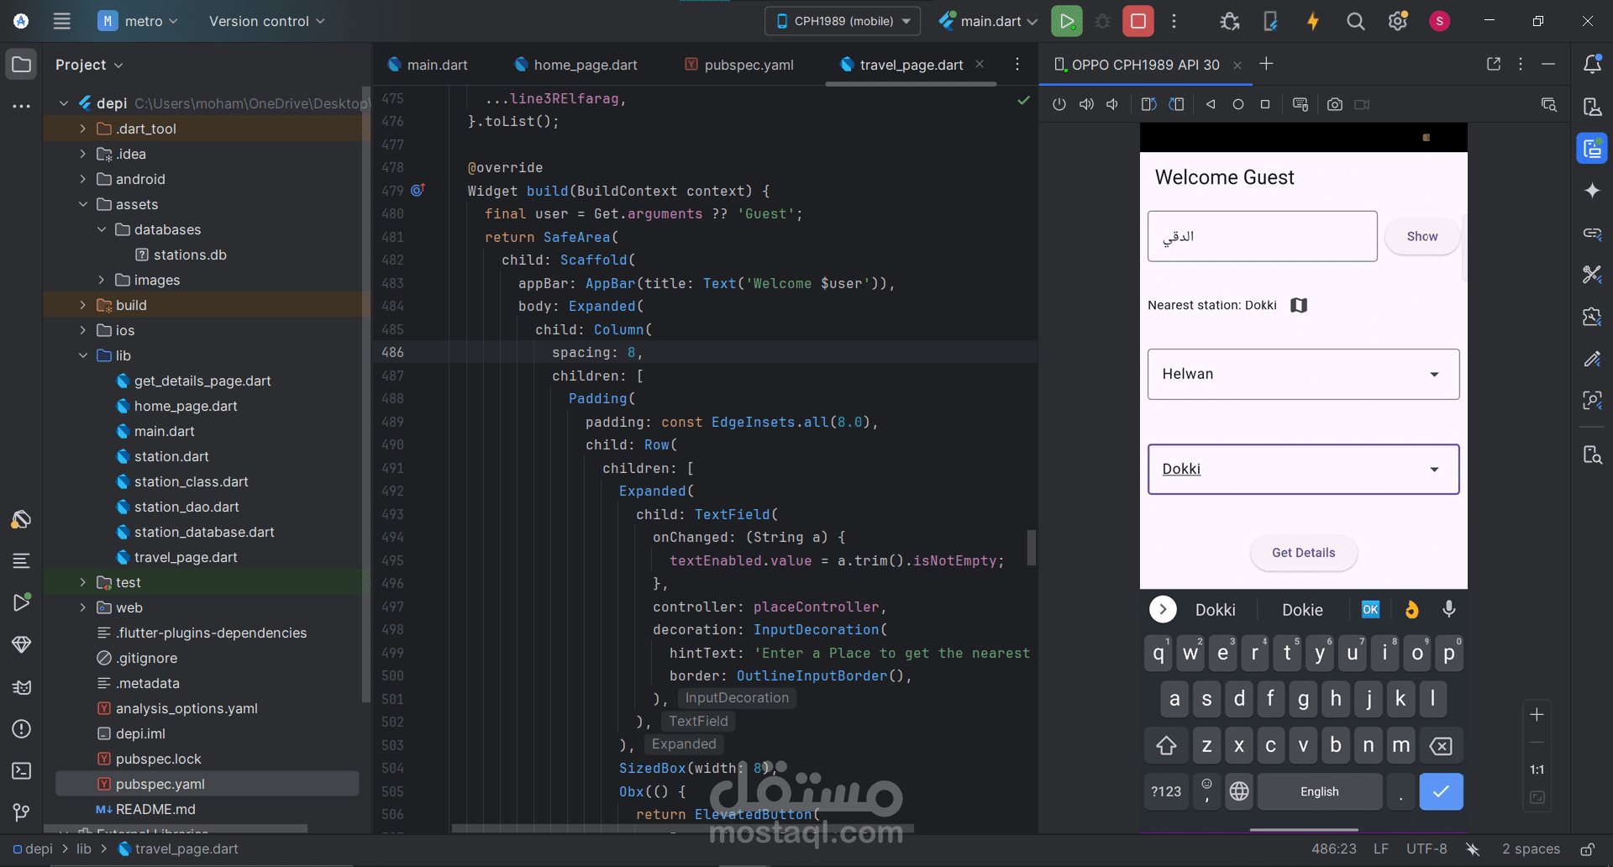Toggle read-only lock in status bar

pos(1587,849)
